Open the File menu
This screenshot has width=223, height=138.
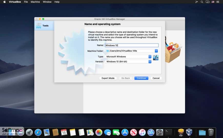26,2
